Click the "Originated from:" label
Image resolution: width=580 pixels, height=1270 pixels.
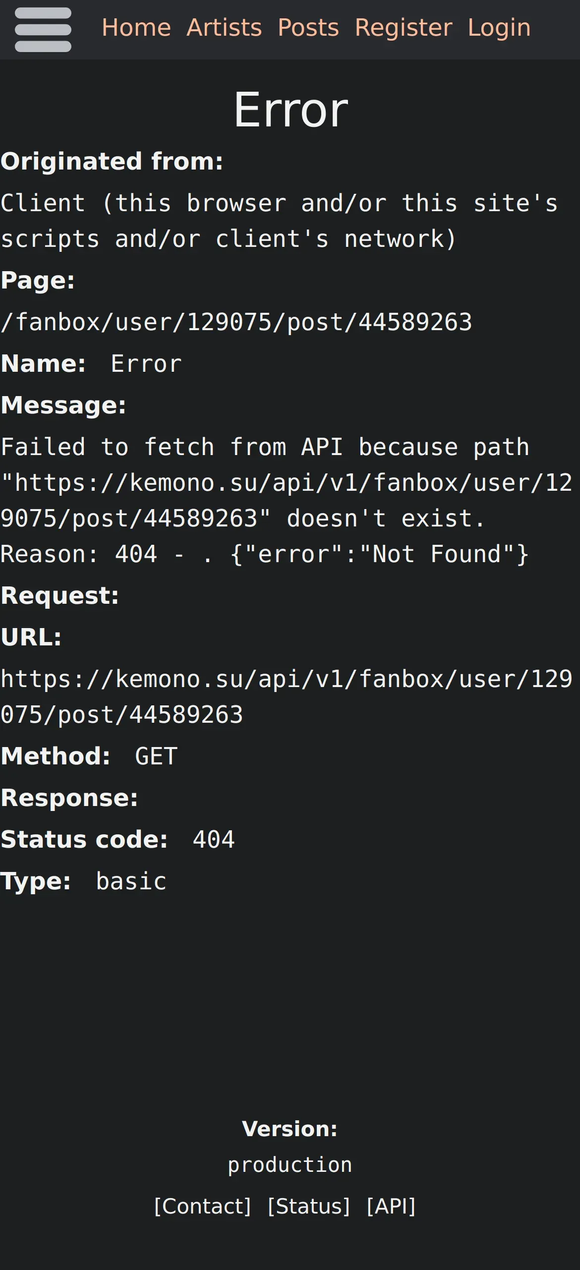[x=112, y=162]
